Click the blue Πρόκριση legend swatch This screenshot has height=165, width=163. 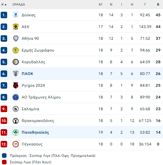click(x=4, y=156)
